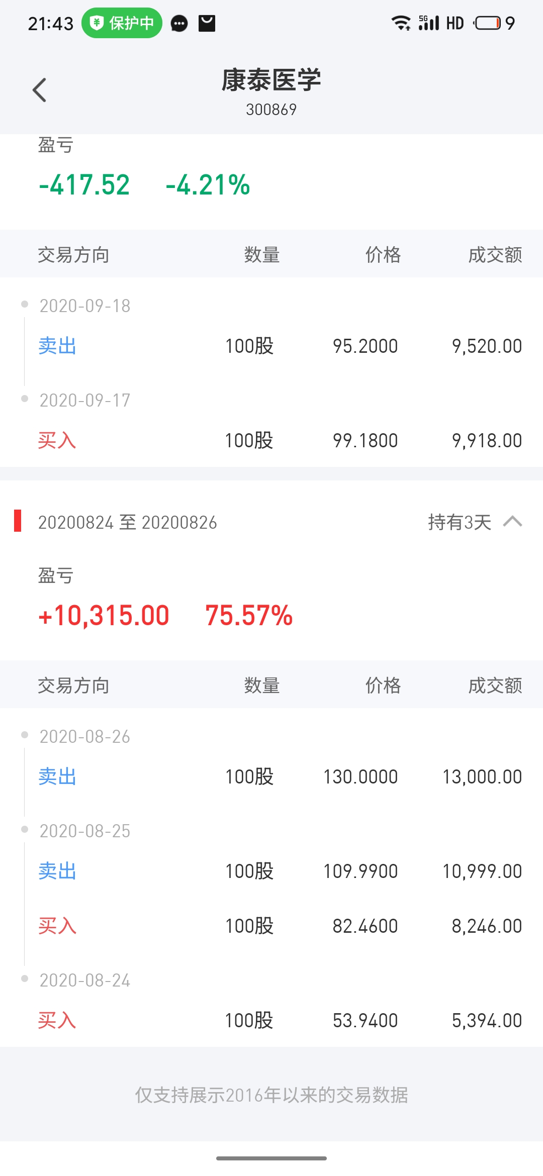Tap the bottom home gesture bar

[x=271, y=1158]
